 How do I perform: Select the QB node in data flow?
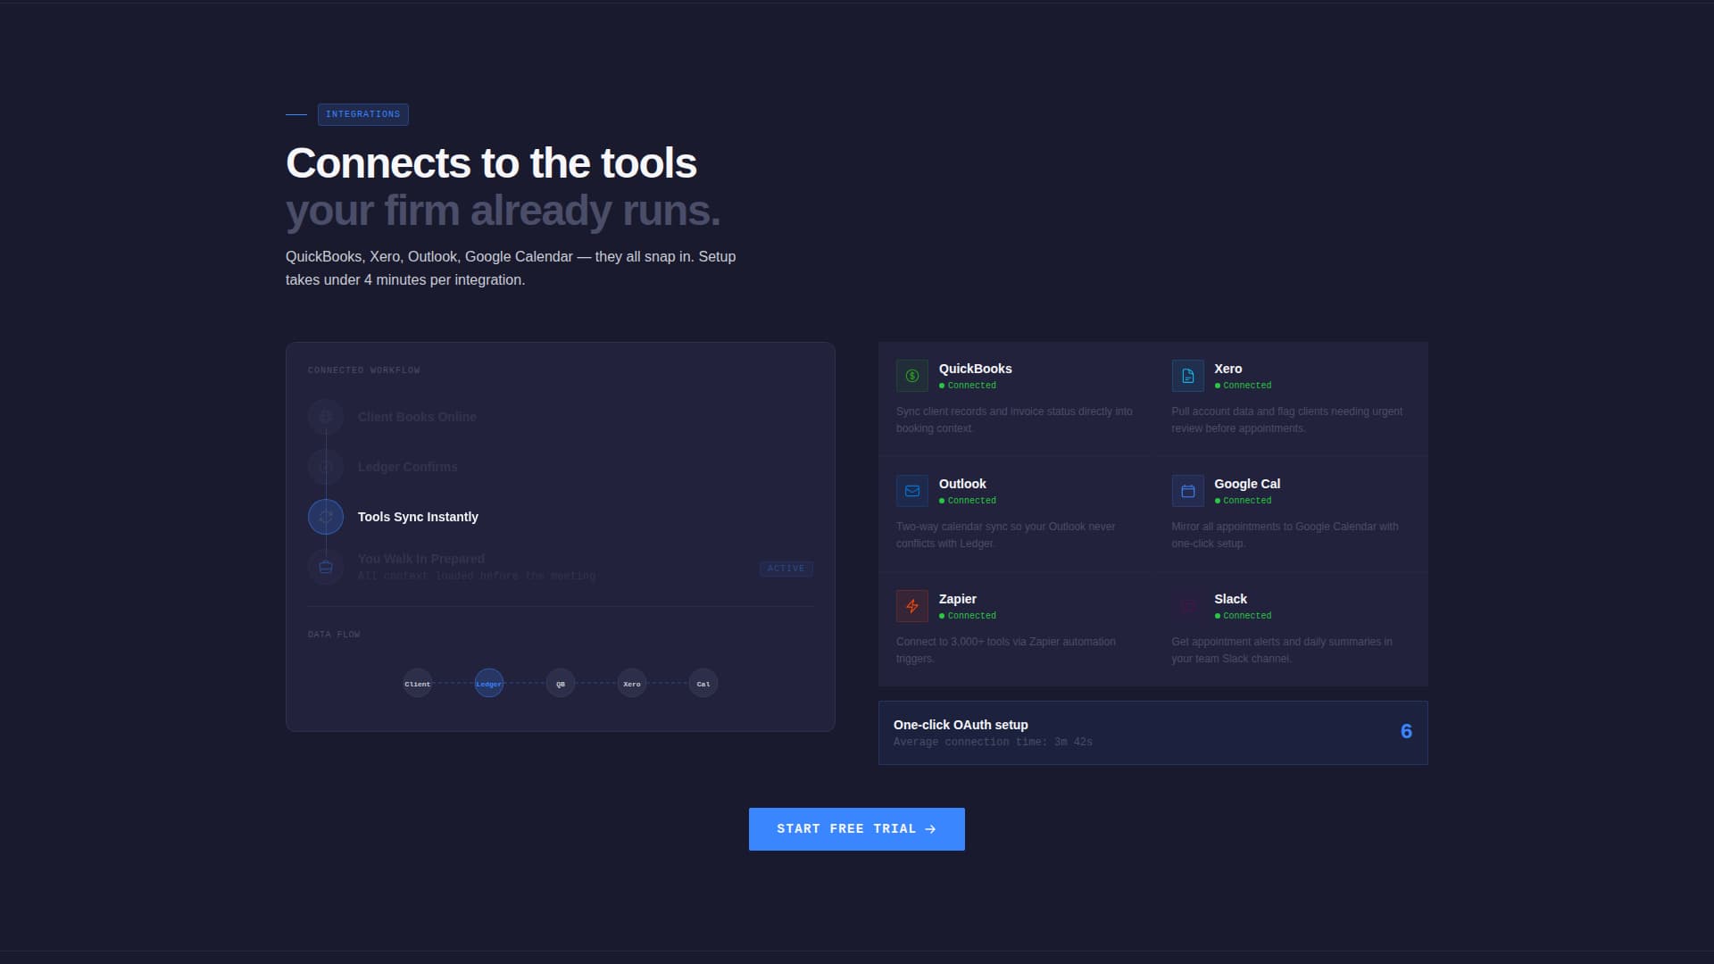click(x=560, y=684)
